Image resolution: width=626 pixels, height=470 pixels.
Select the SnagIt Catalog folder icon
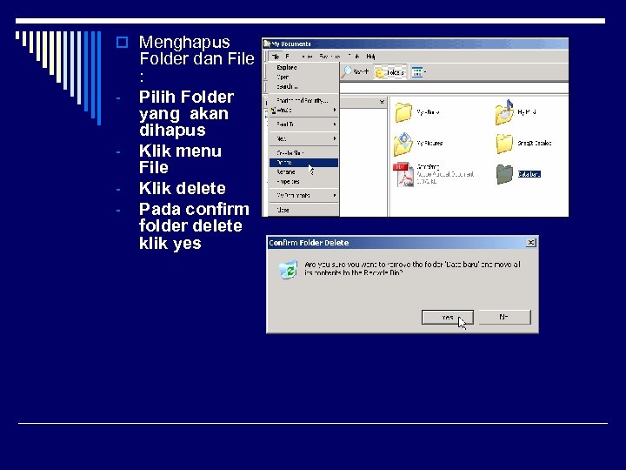point(504,144)
